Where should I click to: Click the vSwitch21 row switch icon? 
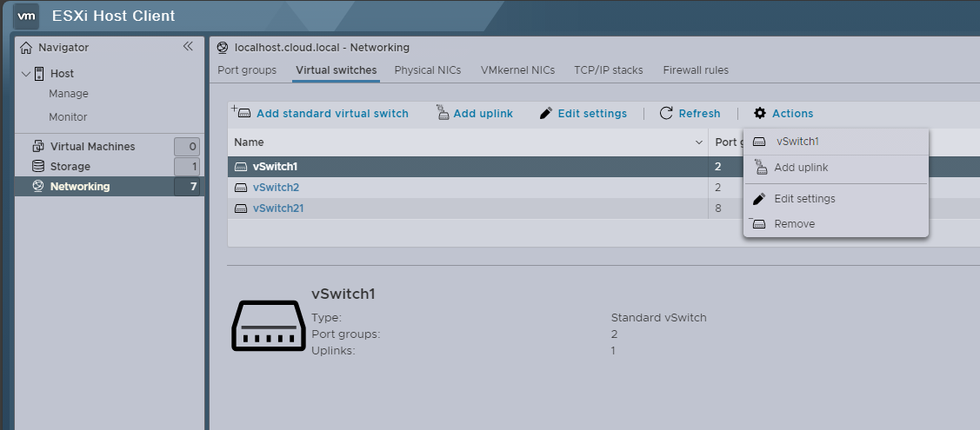tap(241, 208)
